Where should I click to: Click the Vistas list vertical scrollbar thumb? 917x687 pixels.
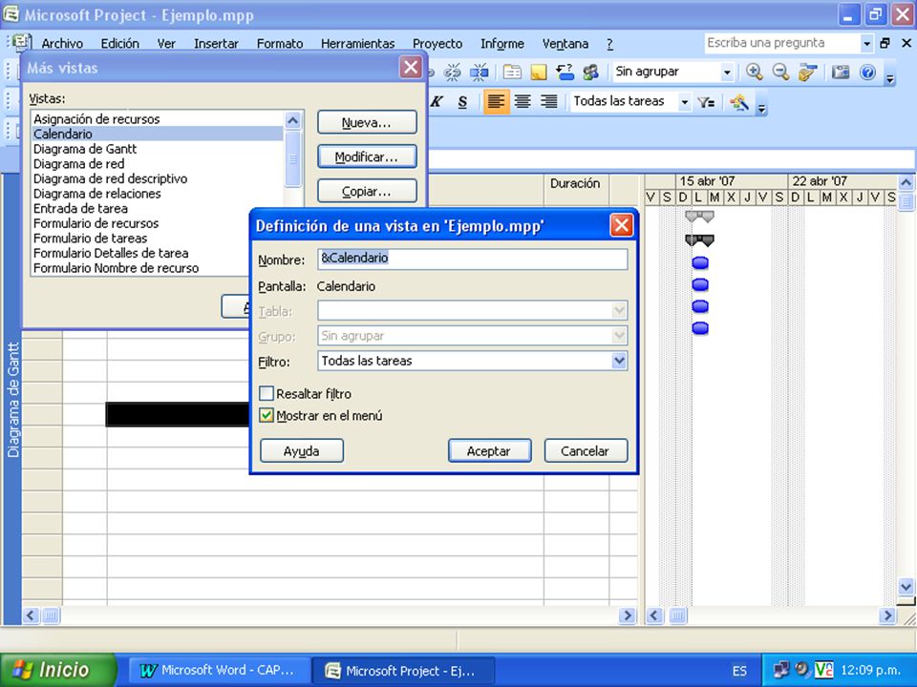click(293, 158)
